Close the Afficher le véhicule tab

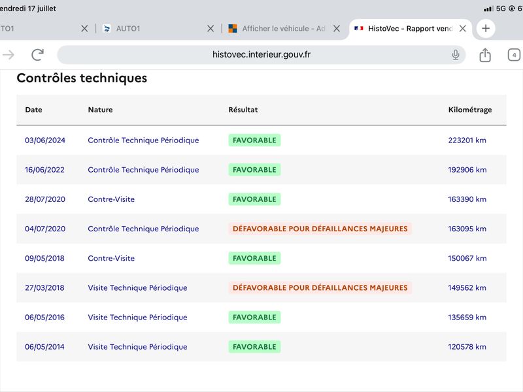pos(337,29)
